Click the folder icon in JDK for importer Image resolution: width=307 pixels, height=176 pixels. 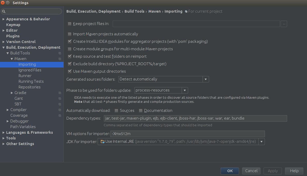point(102,141)
